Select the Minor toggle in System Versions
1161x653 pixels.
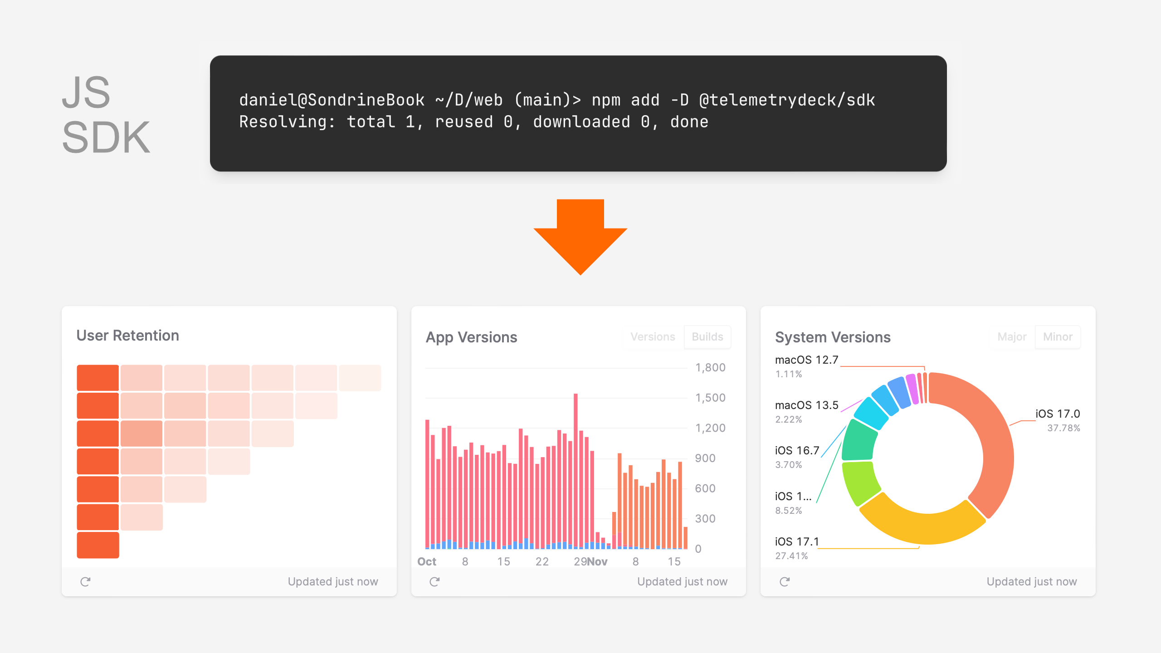click(x=1057, y=336)
